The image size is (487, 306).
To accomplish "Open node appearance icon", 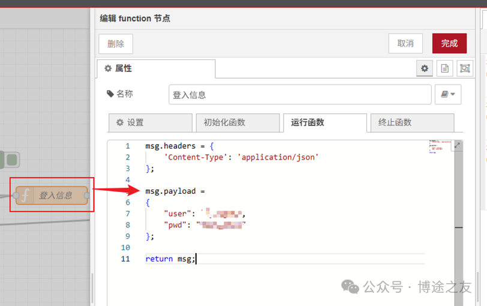I will point(465,68).
